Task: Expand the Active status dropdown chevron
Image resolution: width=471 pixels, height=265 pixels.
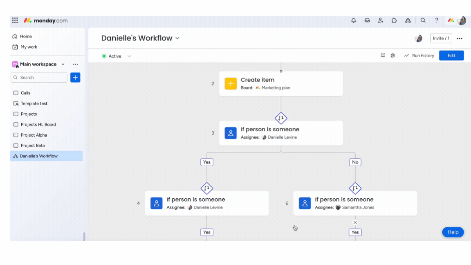Action: coord(129,56)
